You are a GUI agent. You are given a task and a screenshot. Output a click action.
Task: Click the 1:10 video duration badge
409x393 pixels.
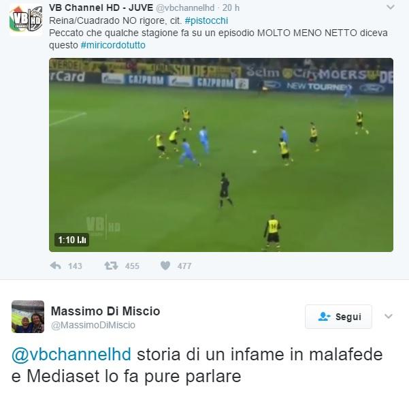[x=71, y=240]
